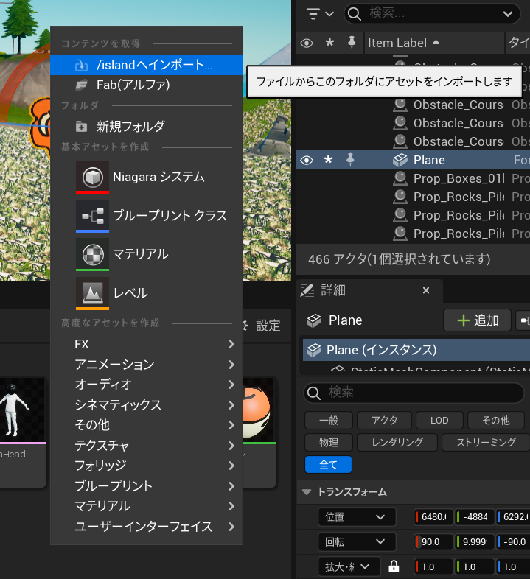Open the outliner search history chevron

(x=508, y=14)
